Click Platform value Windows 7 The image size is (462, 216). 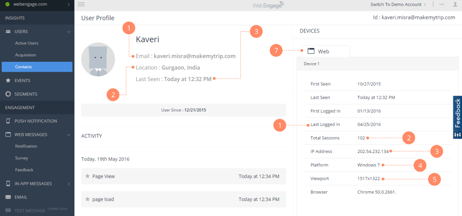[x=369, y=165]
